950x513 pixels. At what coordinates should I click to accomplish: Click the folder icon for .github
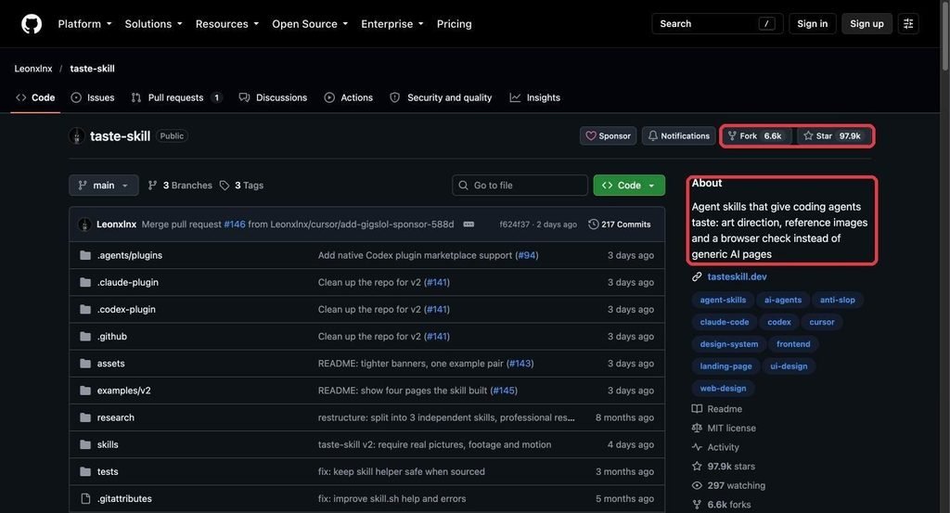tap(85, 336)
